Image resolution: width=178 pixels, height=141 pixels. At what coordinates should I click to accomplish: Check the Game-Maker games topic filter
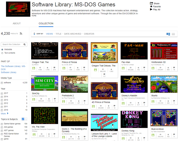[2, 124]
